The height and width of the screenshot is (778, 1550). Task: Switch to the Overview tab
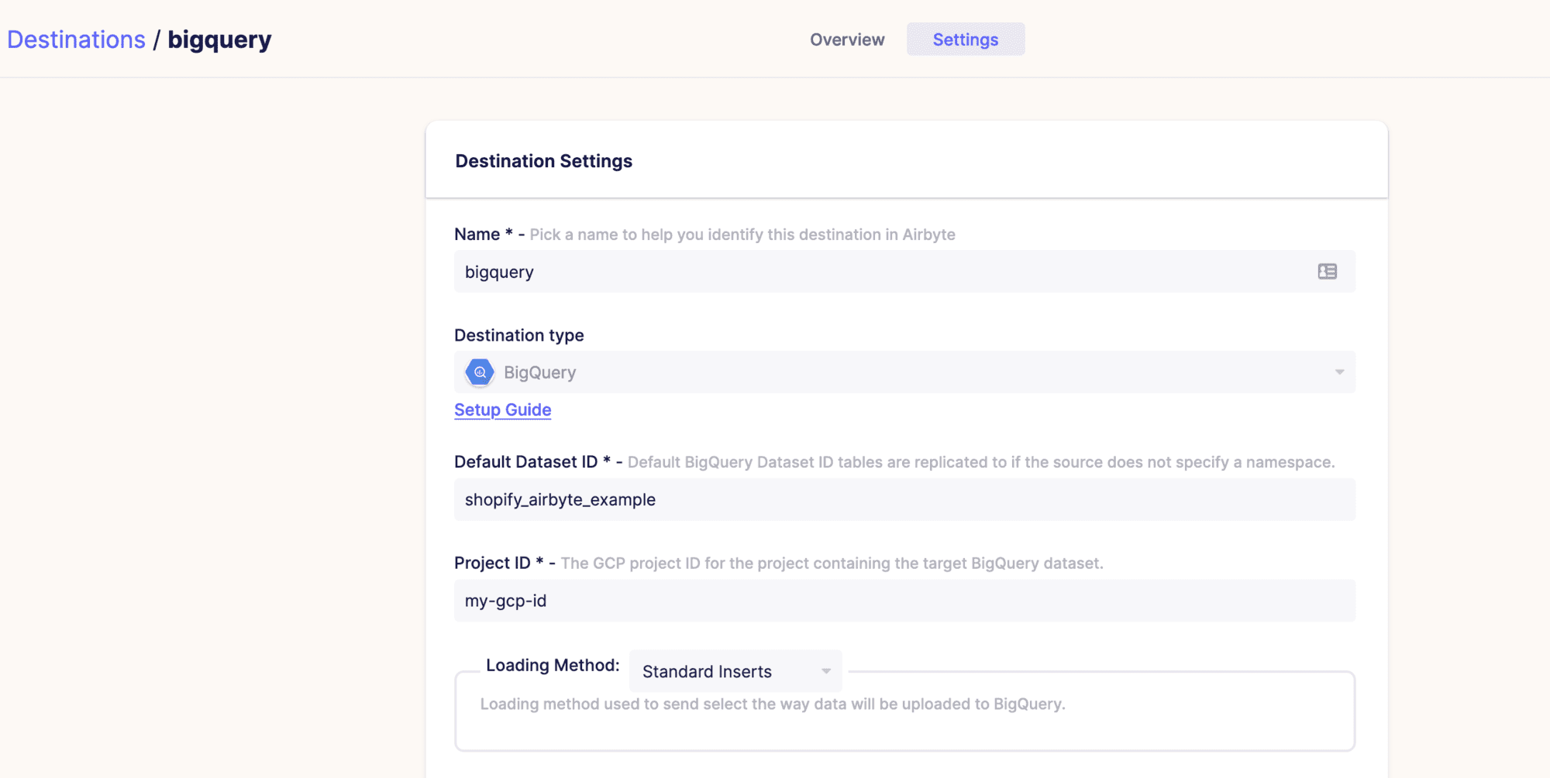847,39
